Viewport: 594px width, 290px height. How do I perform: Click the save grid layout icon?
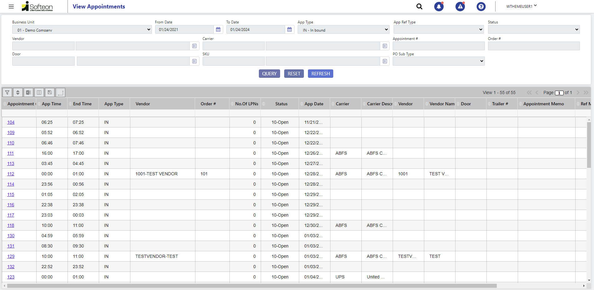(x=50, y=92)
